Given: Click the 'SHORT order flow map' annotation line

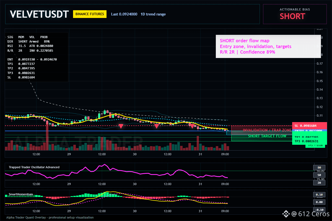Looking at the screenshot, I should point(245,41).
